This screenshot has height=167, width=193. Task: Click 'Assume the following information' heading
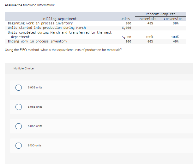tap(30, 5)
